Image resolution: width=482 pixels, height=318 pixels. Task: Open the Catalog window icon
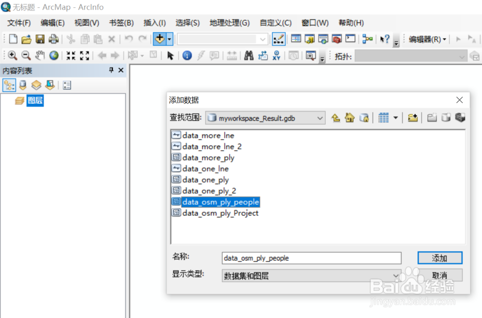(x=309, y=39)
